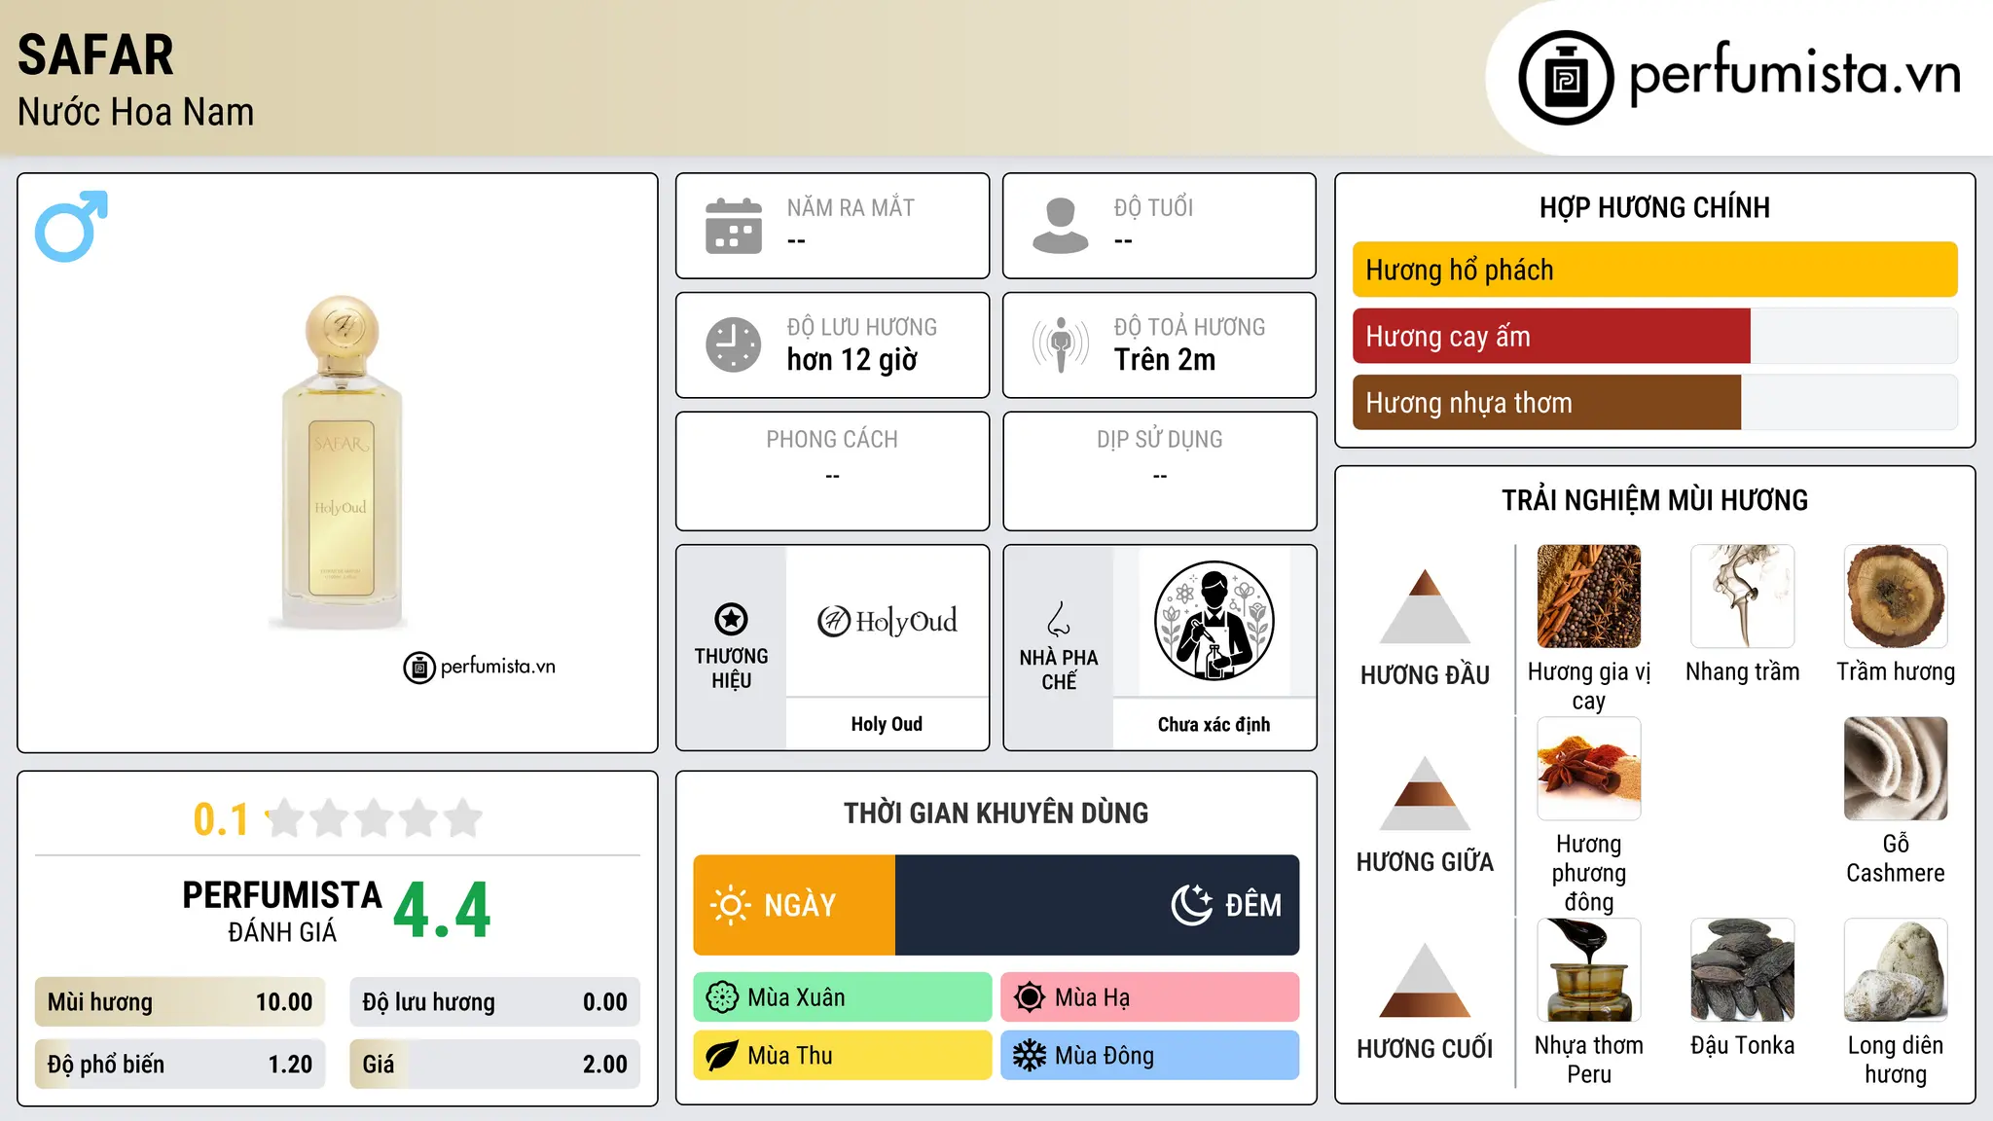1993x1121 pixels.
Task: Click the Thời gian khuyên dùng heading
Action: [x=996, y=813]
